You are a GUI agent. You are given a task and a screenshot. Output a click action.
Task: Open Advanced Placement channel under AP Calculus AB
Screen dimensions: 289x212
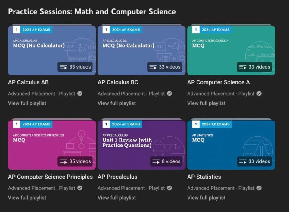coord(32,94)
